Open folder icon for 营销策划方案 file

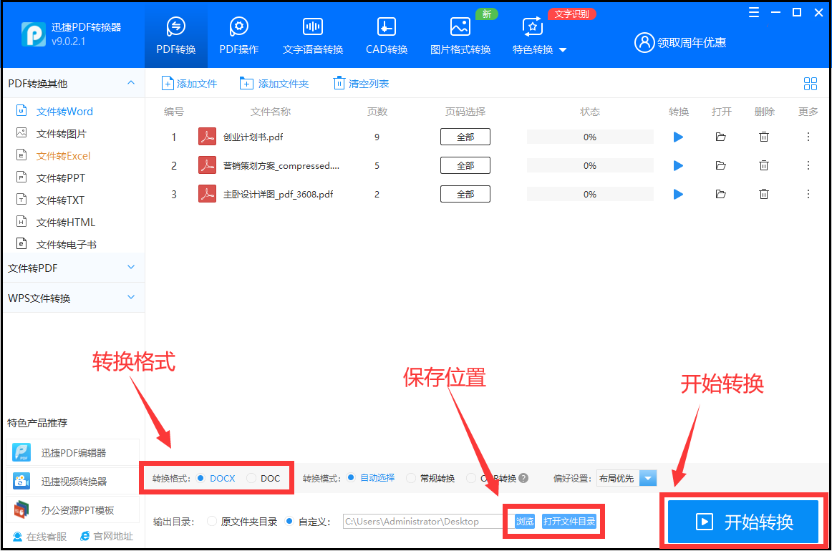tap(720, 165)
